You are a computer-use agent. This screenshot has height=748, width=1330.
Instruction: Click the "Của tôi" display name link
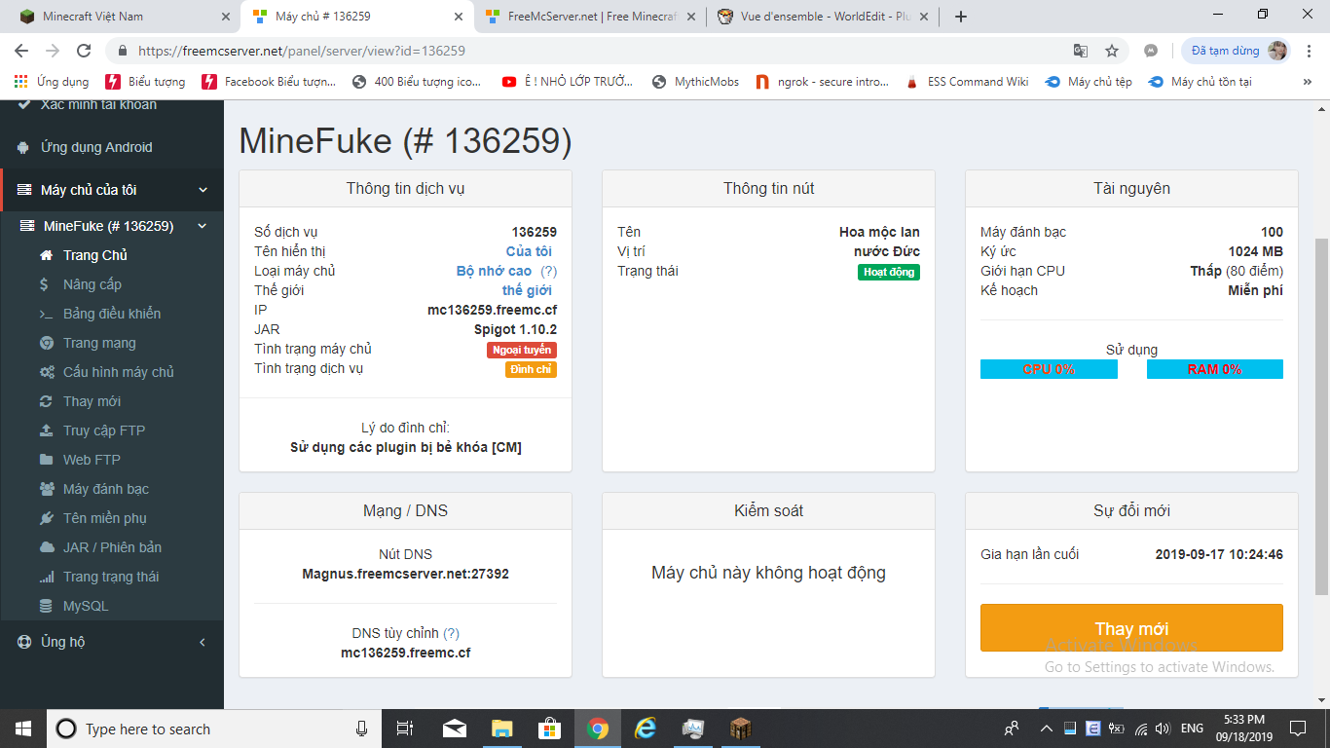pyautogui.click(x=529, y=251)
